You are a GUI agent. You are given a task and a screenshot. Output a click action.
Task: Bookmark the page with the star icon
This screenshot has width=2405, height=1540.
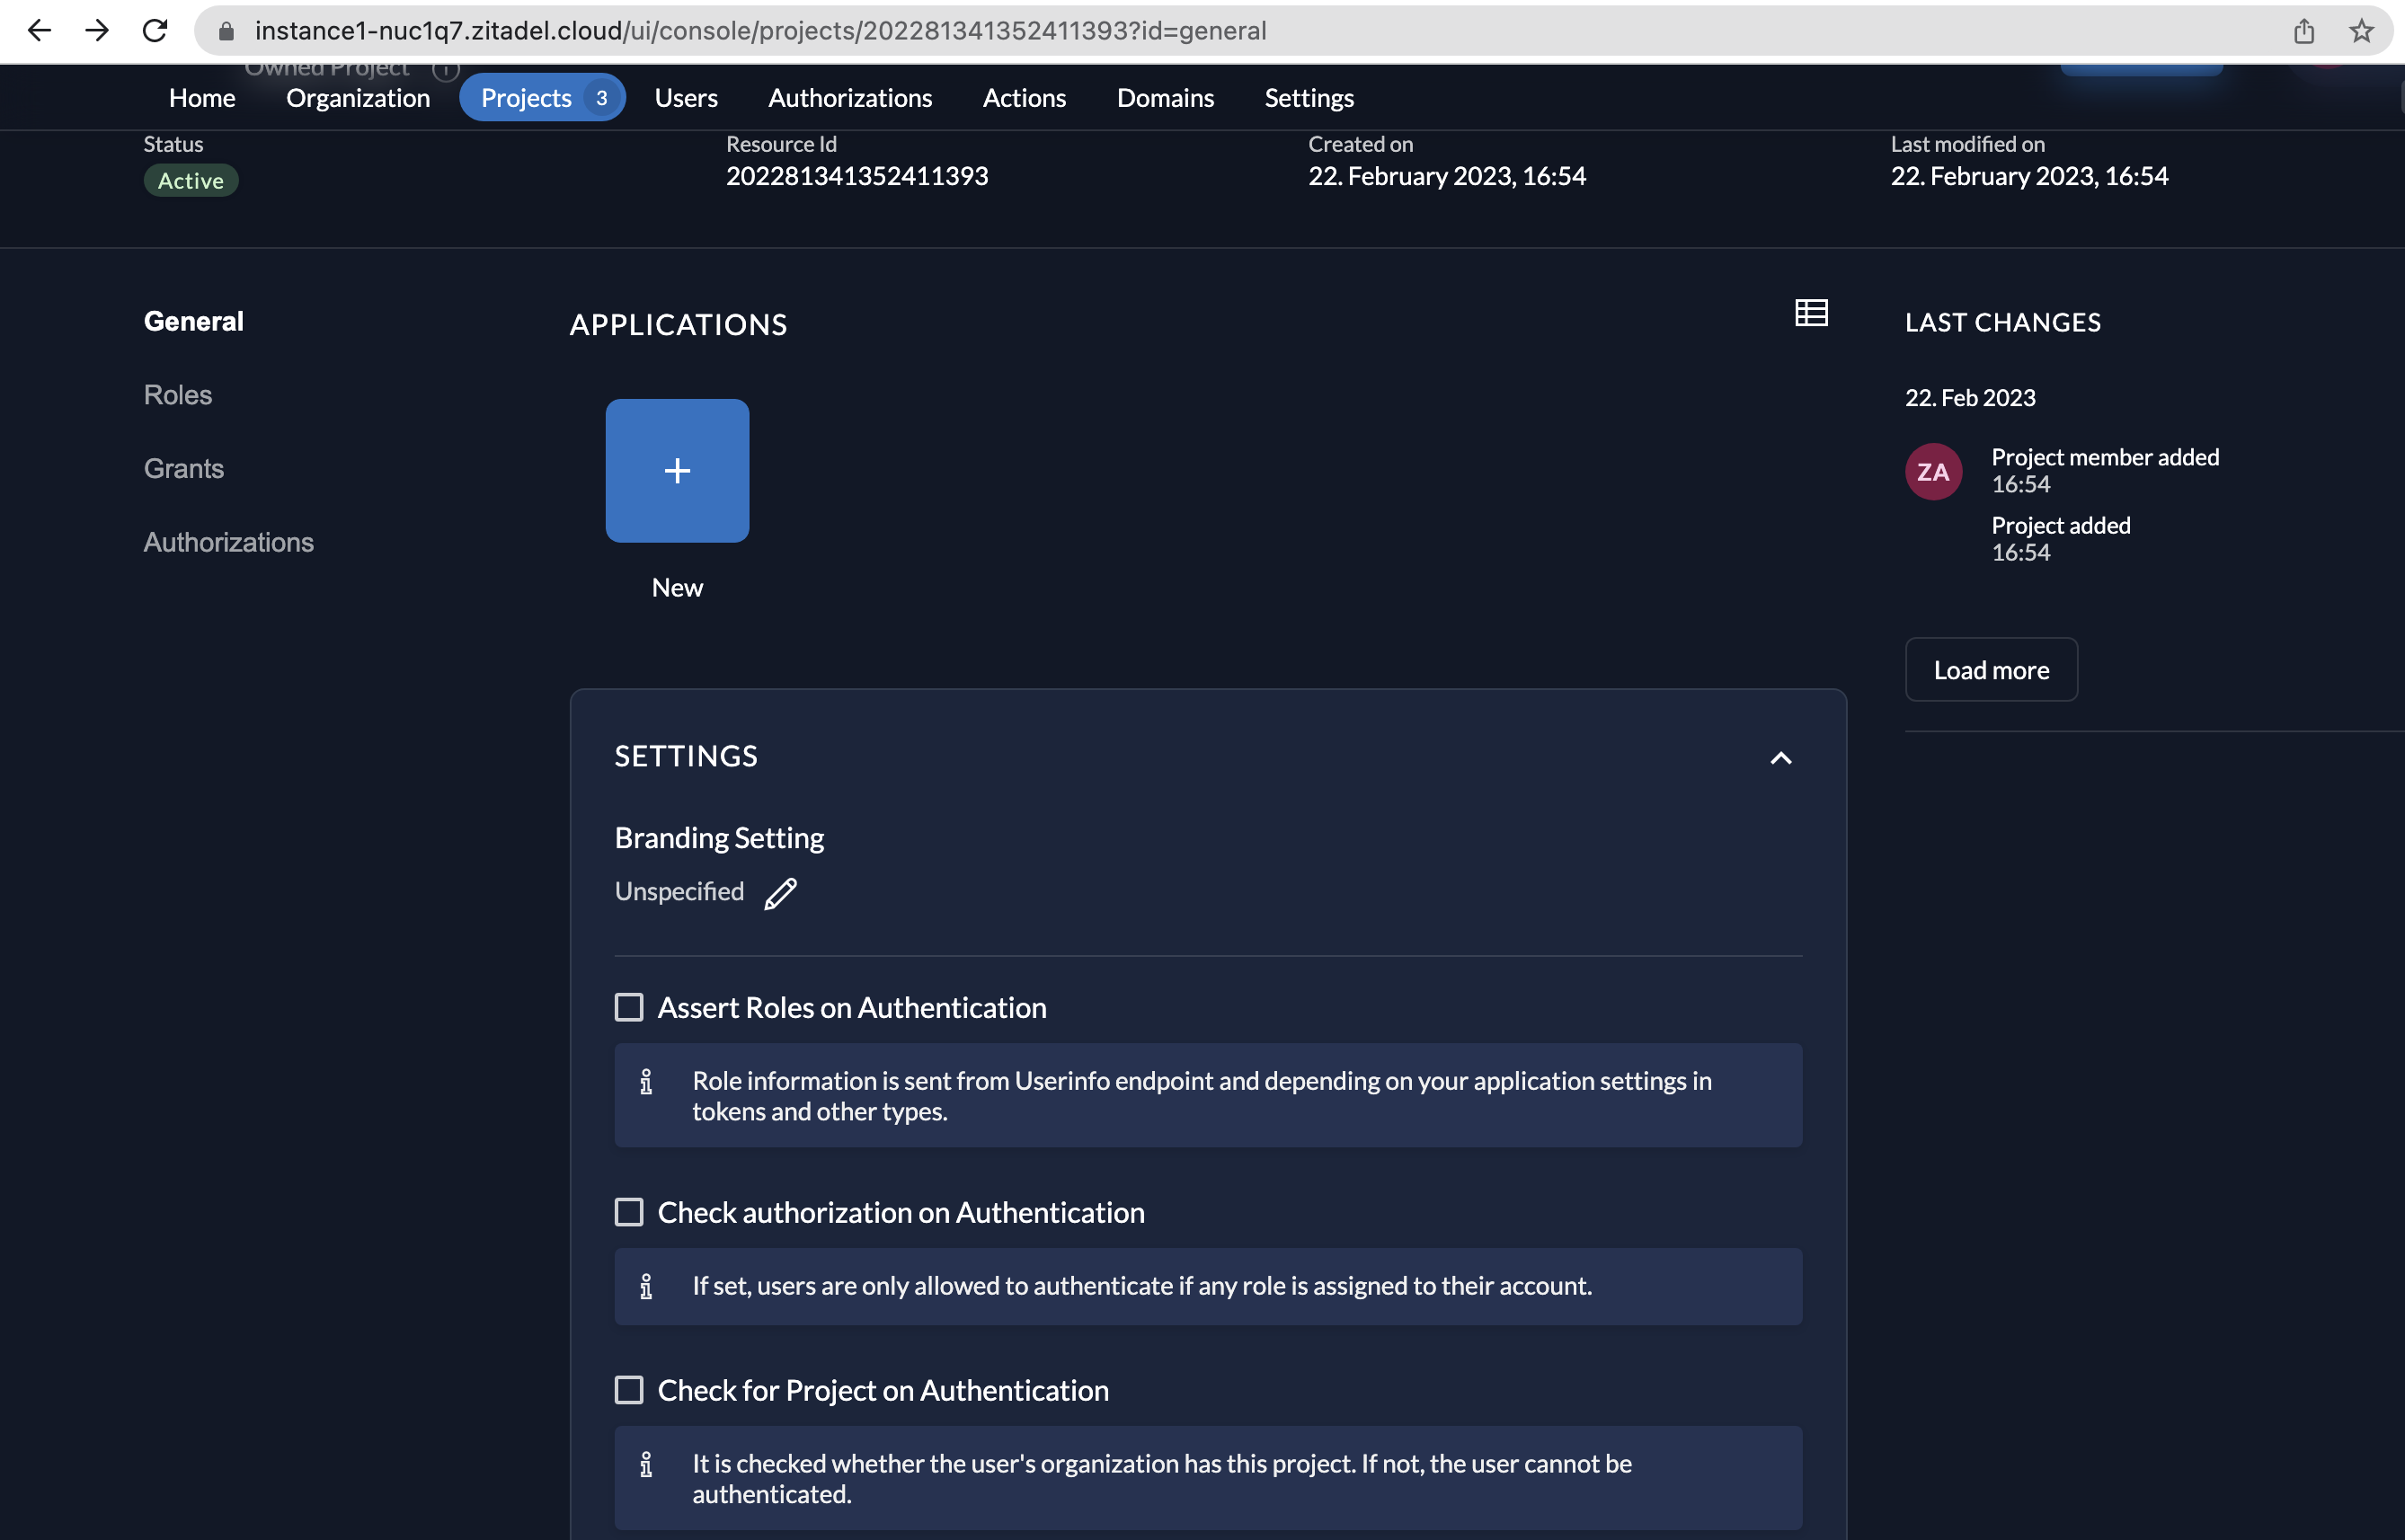[x=2360, y=31]
